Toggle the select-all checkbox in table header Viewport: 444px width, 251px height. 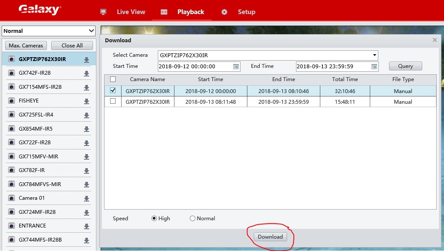(113, 79)
